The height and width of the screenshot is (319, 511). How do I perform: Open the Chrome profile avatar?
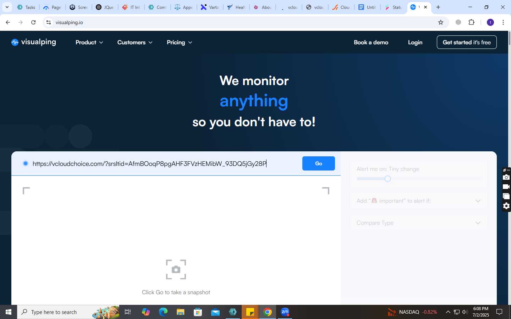(x=490, y=22)
